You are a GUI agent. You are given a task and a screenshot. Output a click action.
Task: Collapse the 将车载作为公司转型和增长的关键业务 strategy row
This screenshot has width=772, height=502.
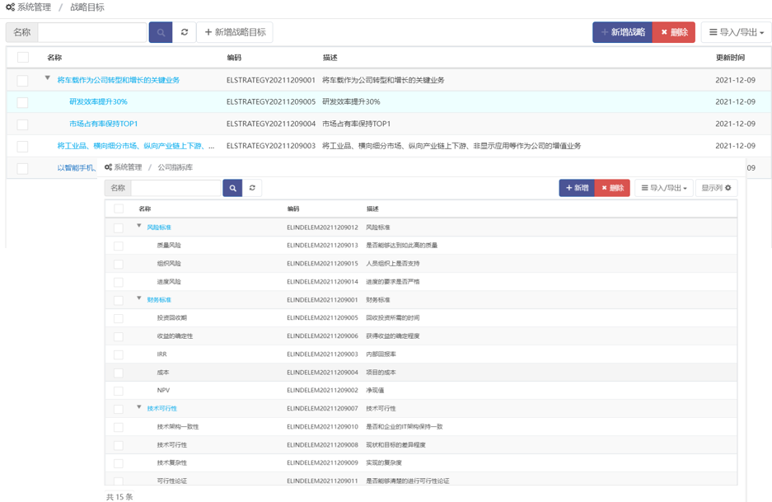point(48,79)
